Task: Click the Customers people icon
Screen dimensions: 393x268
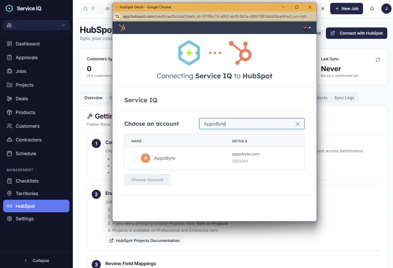Action: click(x=9, y=126)
